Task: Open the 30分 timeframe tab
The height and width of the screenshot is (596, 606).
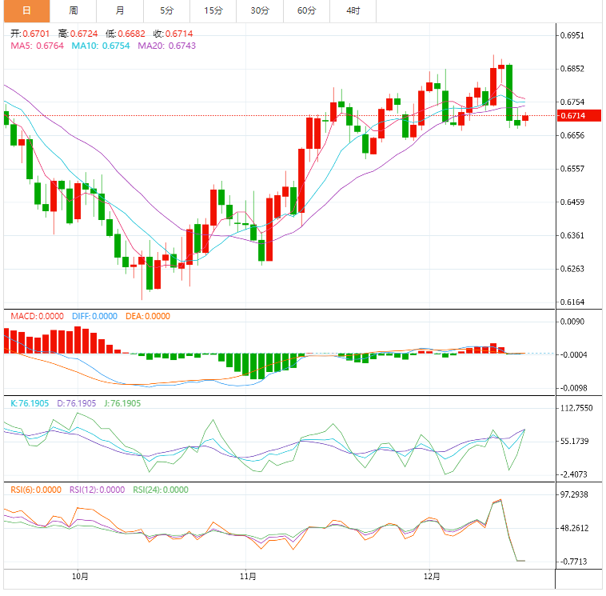Action: (260, 10)
